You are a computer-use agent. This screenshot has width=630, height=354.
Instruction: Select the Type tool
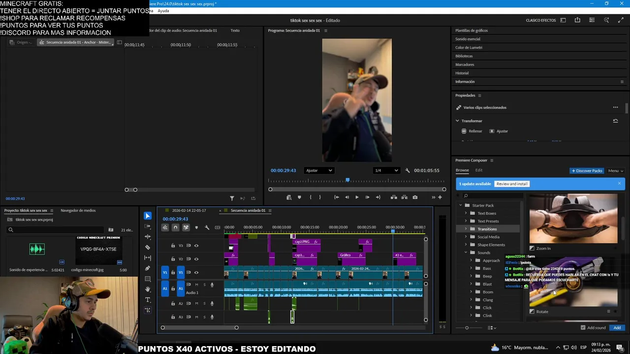click(148, 300)
